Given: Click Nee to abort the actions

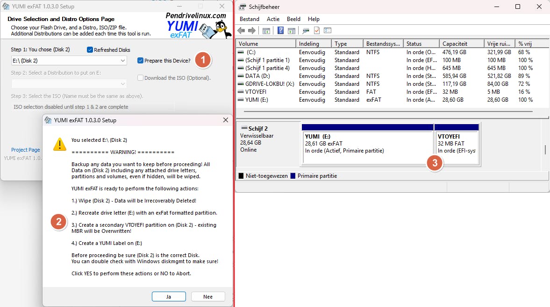Looking at the screenshot, I should click(208, 296).
